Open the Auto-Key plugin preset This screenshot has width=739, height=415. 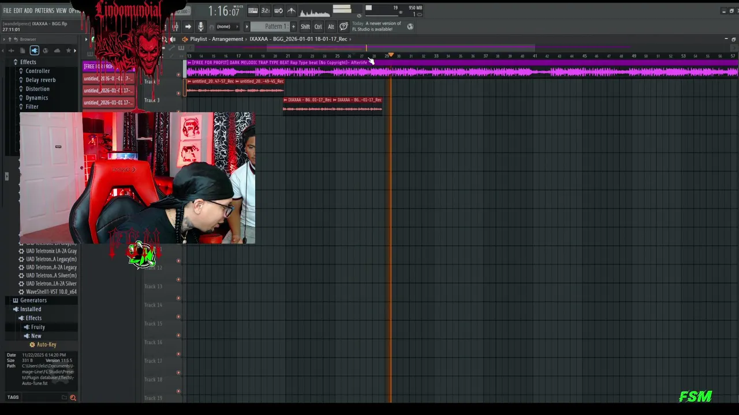pyautogui.click(x=46, y=345)
